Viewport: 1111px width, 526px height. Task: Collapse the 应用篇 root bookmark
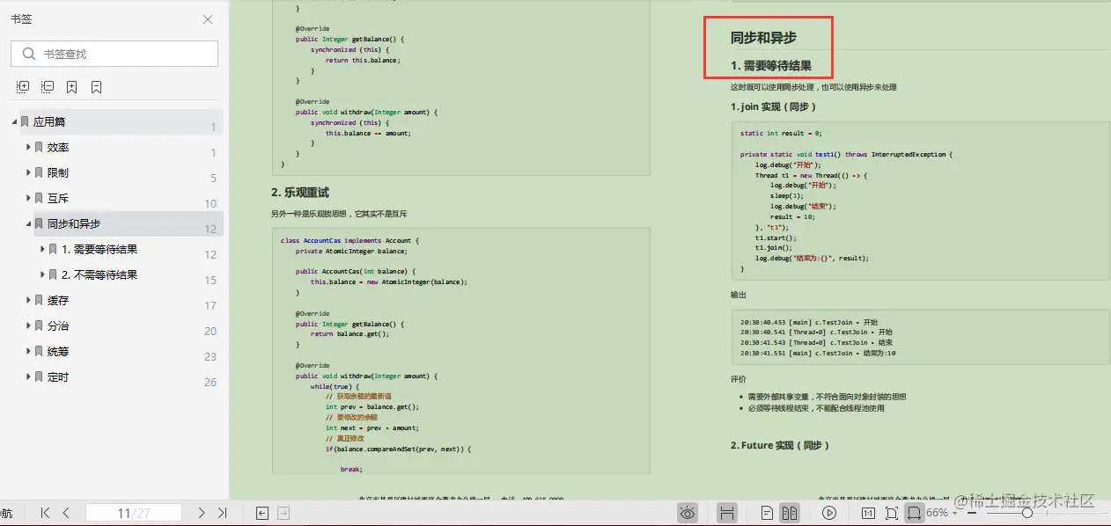(x=14, y=121)
